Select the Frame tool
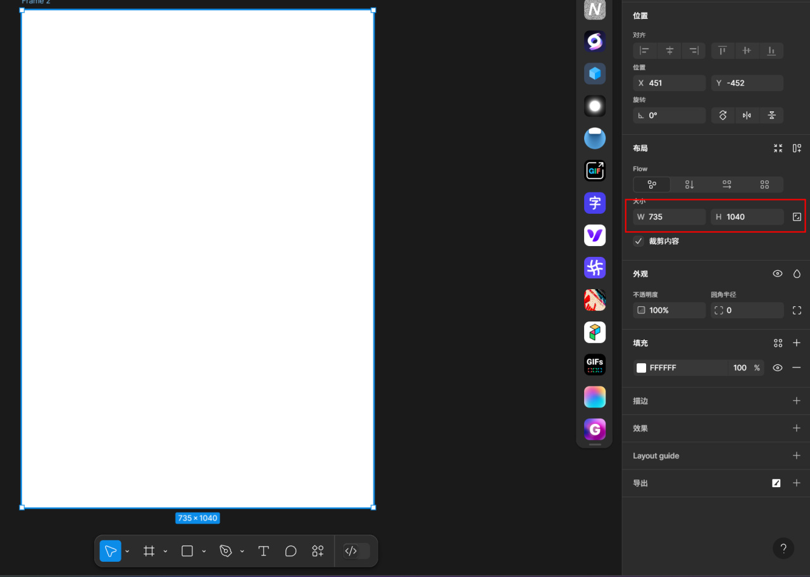 point(149,551)
